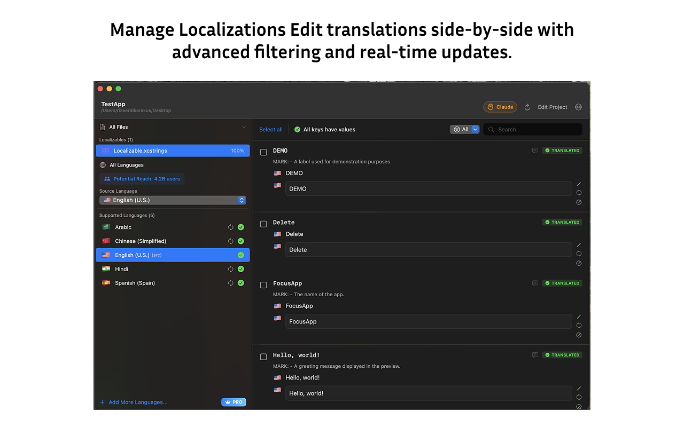
Task: Click the retranslate circular arrow icon for Delete key
Action: (579, 255)
